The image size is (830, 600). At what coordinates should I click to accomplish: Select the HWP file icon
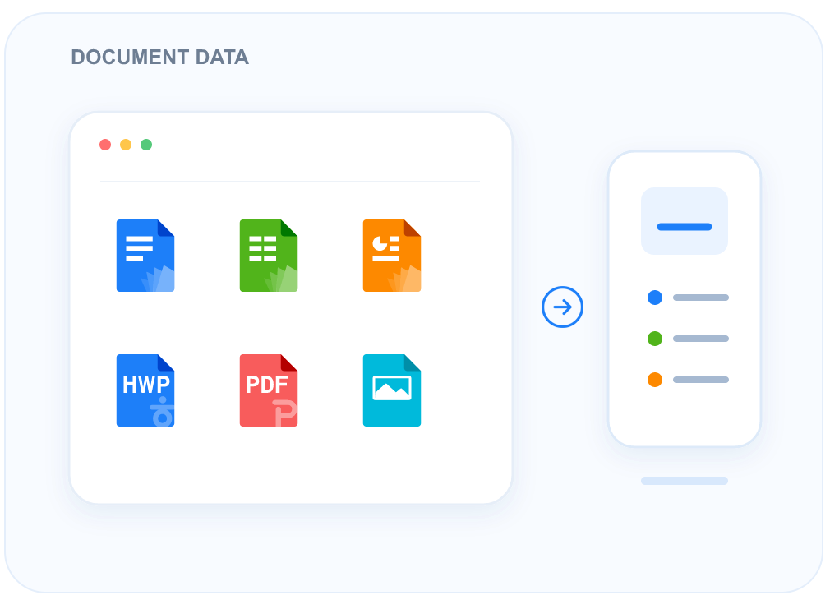coord(145,390)
